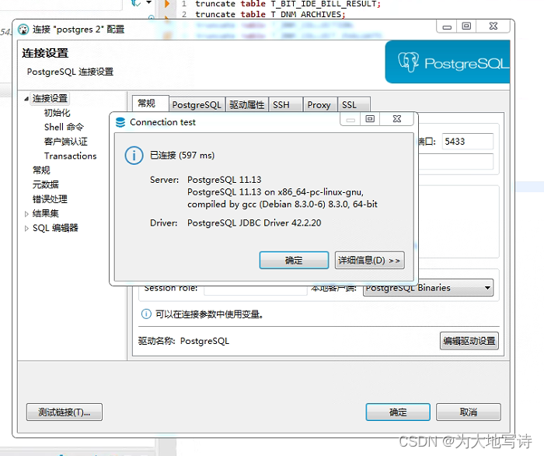Open the SSL tab
The image size is (544, 456).
click(x=354, y=104)
